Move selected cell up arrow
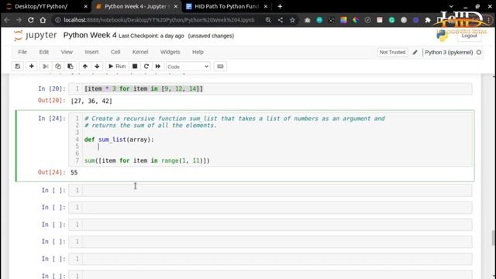The height and width of the screenshot is (279, 496). click(84, 67)
